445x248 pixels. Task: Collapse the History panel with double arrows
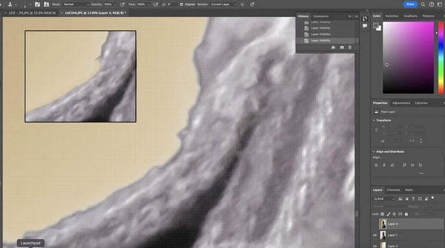(349, 16)
